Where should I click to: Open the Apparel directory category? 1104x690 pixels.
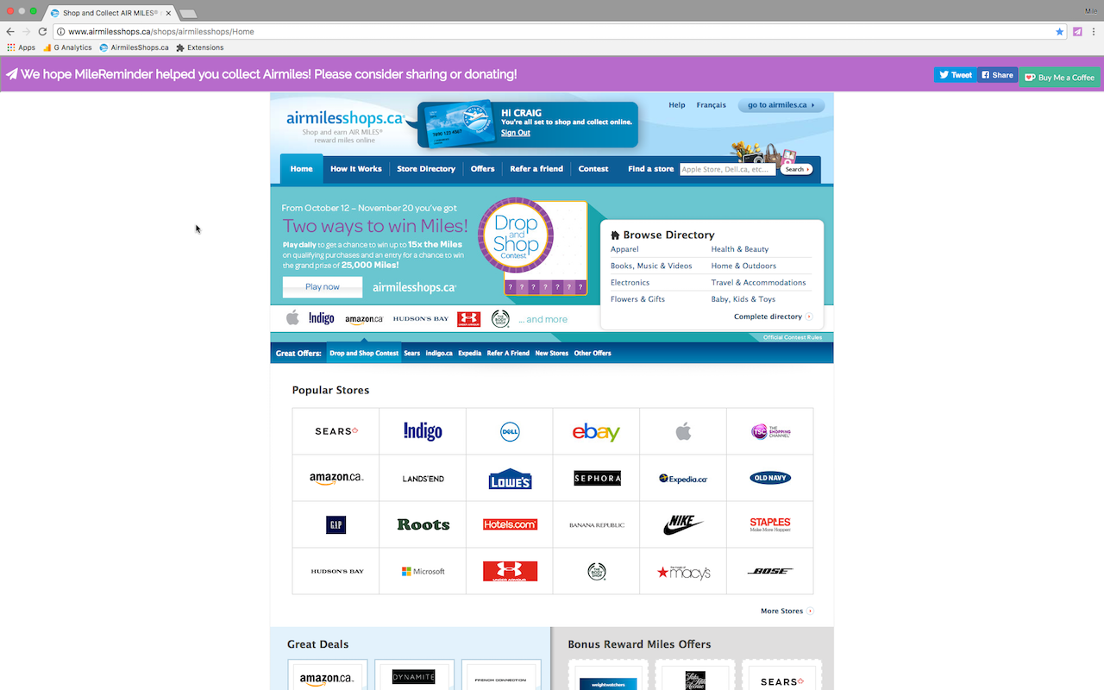coord(624,249)
